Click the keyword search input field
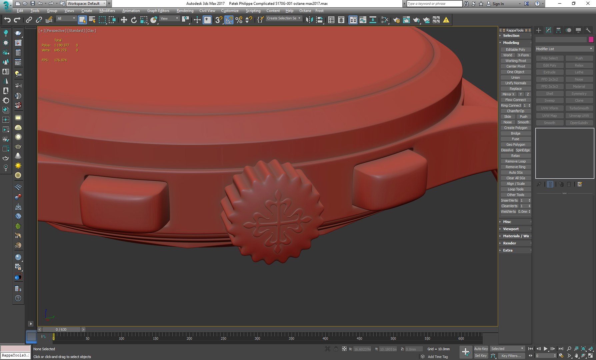 pos(434,4)
